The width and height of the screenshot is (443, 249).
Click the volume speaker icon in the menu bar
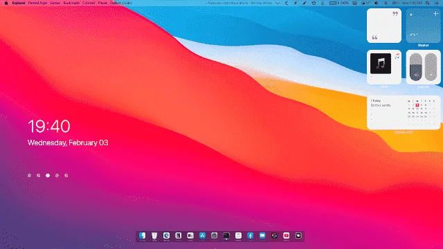pyautogui.click(x=377, y=3)
